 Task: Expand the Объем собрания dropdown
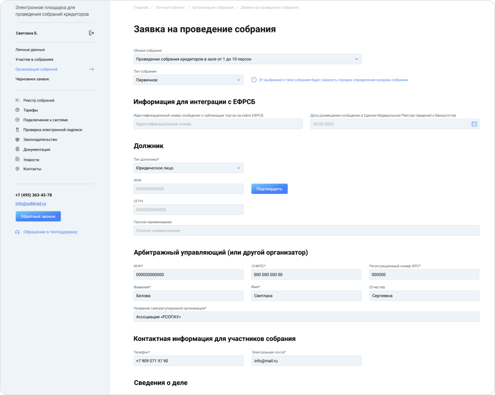247,59
